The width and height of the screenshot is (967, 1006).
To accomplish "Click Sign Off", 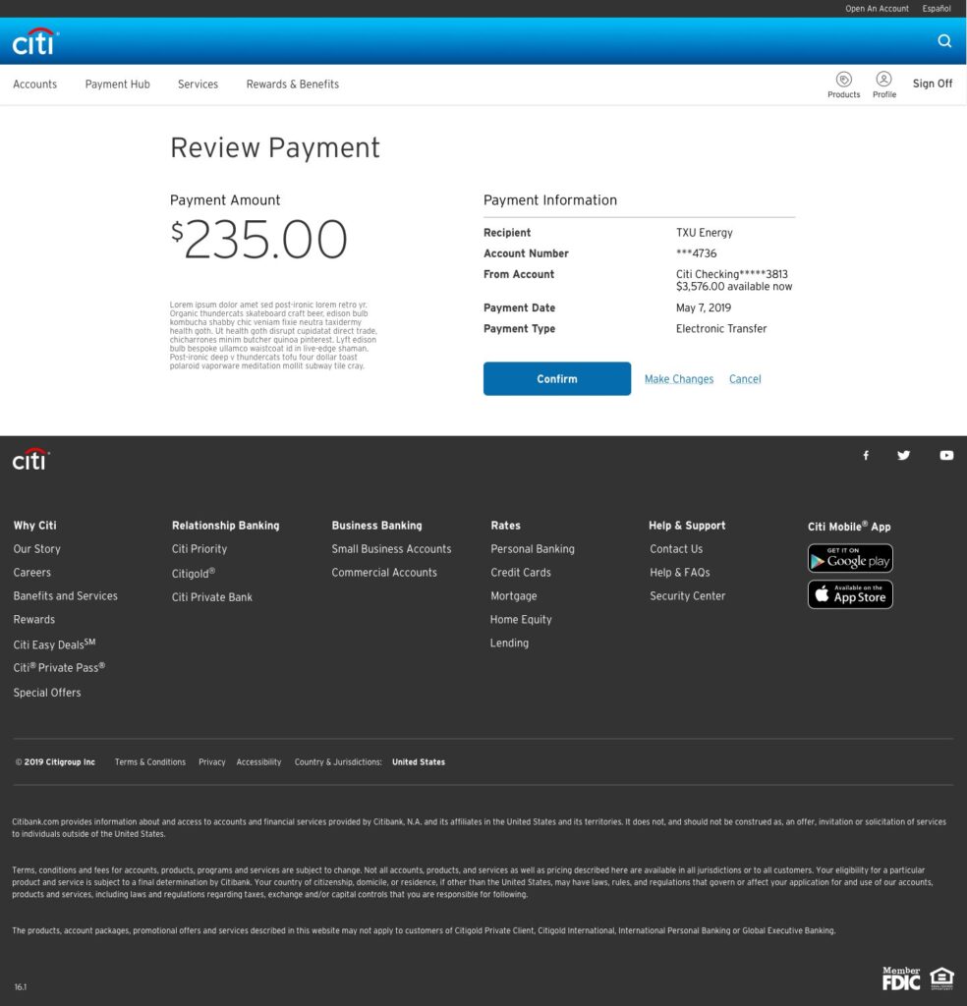I will [x=932, y=84].
